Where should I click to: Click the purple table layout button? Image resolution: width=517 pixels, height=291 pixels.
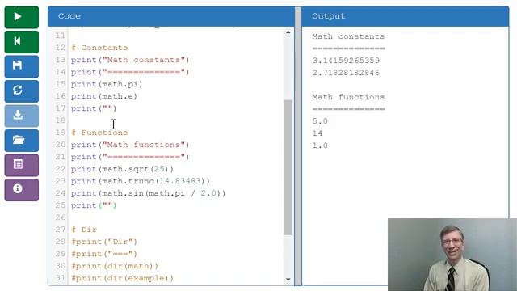point(22,165)
